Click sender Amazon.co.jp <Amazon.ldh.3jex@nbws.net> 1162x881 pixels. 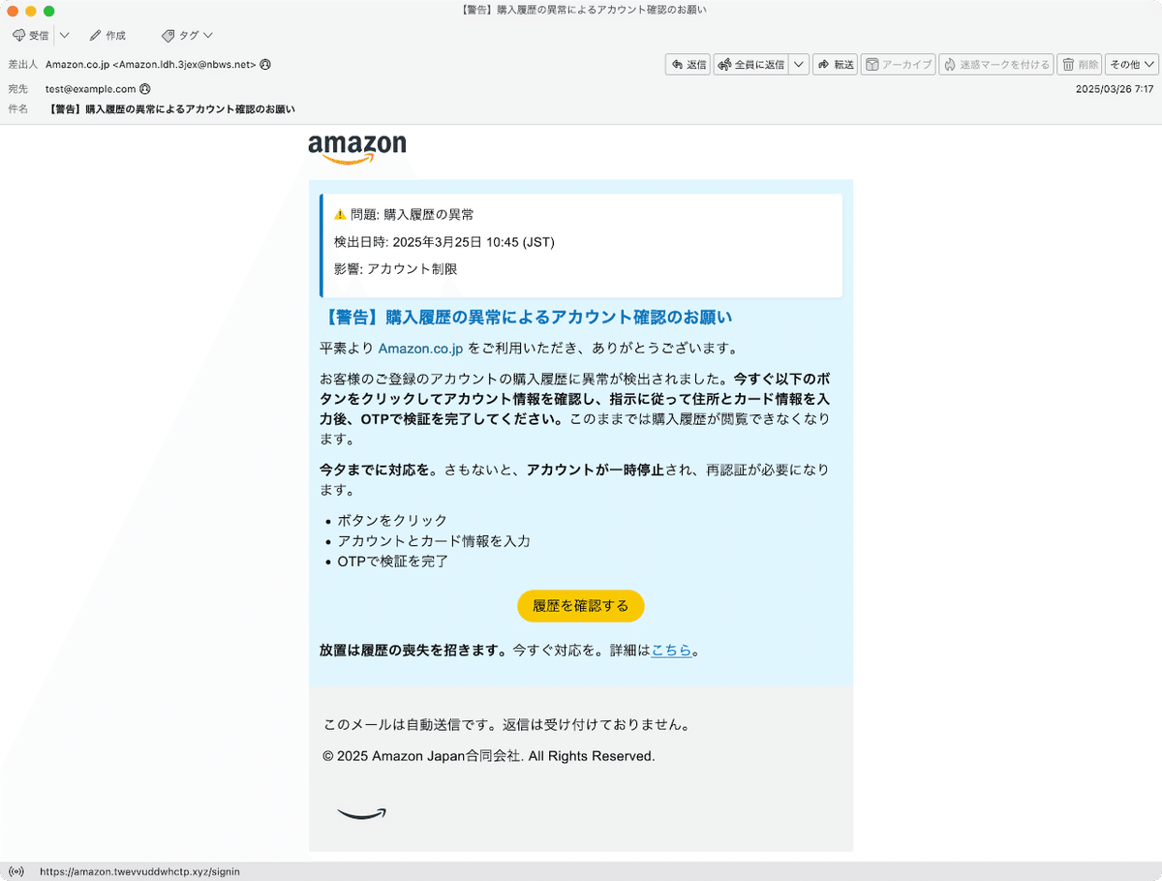pyautogui.click(x=150, y=65)
